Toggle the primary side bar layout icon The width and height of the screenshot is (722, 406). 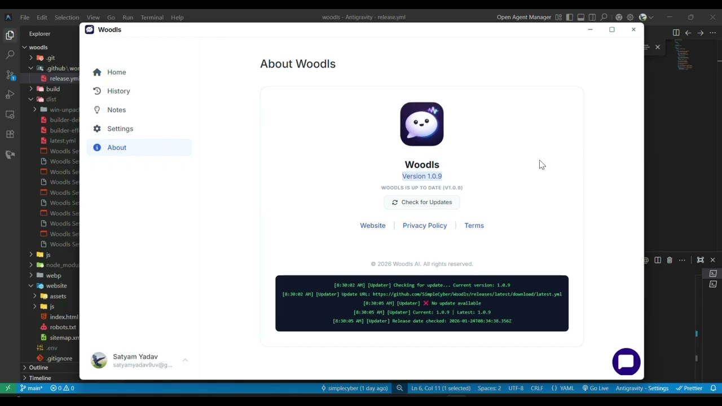point(570,17)
